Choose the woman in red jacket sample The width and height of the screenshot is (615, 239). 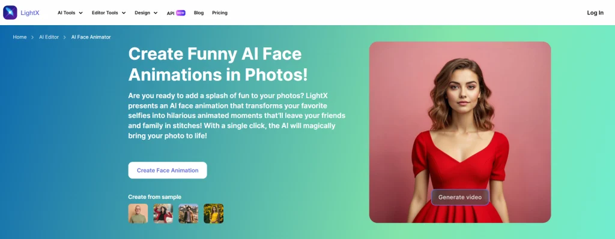[x=163, y=214]
